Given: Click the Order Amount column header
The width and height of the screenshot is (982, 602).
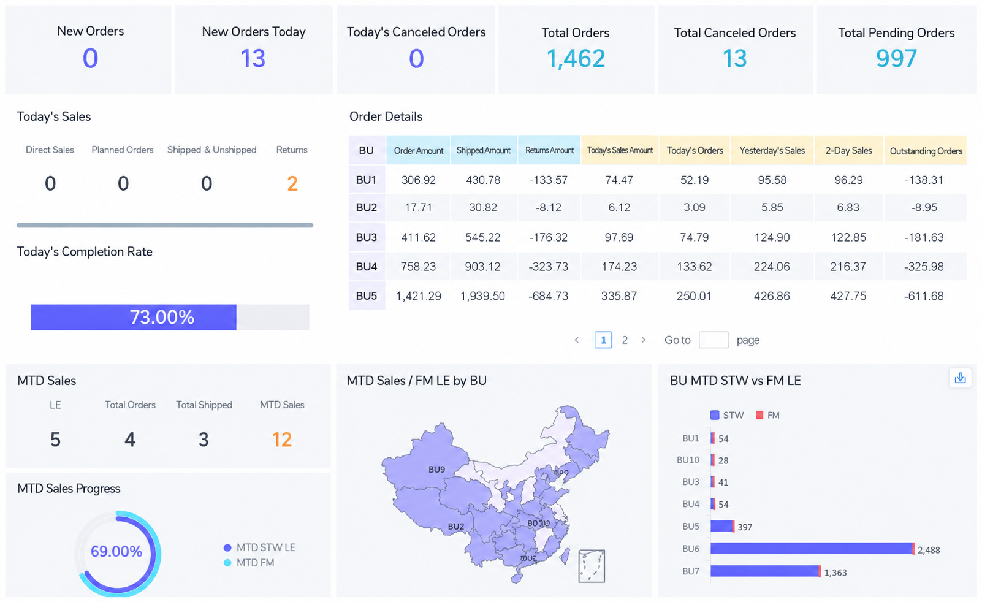Looking at the screenshot, I should point(418,151).
